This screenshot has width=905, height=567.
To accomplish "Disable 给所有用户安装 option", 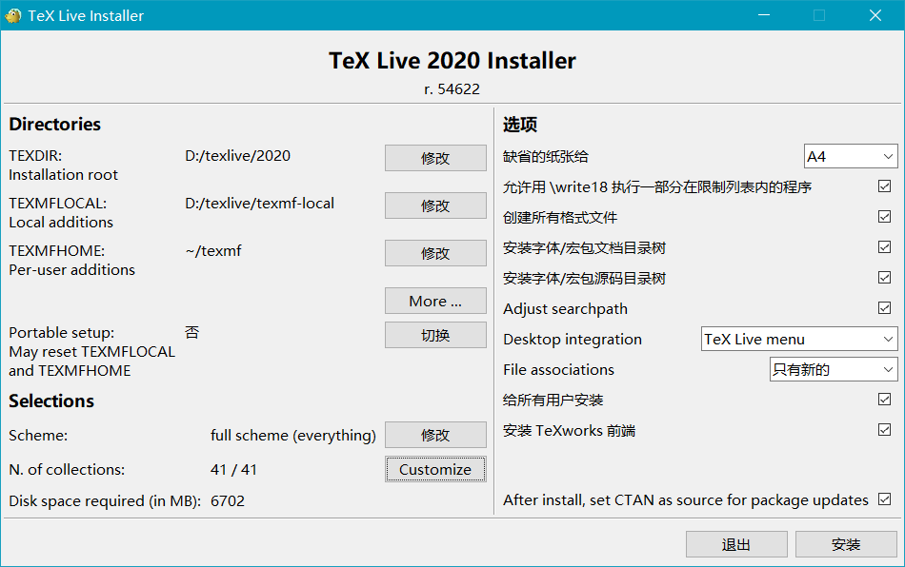I will point(885,400).
